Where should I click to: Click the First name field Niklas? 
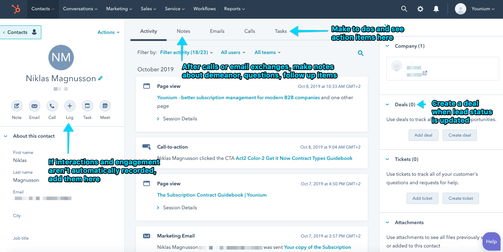[20, 160]
